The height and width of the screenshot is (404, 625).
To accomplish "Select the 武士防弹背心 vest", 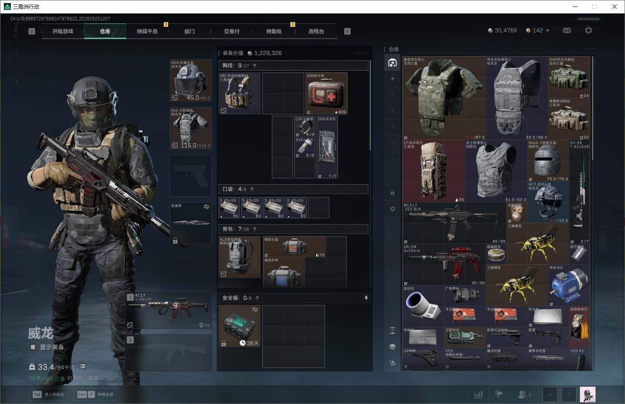I will [496, 171].
